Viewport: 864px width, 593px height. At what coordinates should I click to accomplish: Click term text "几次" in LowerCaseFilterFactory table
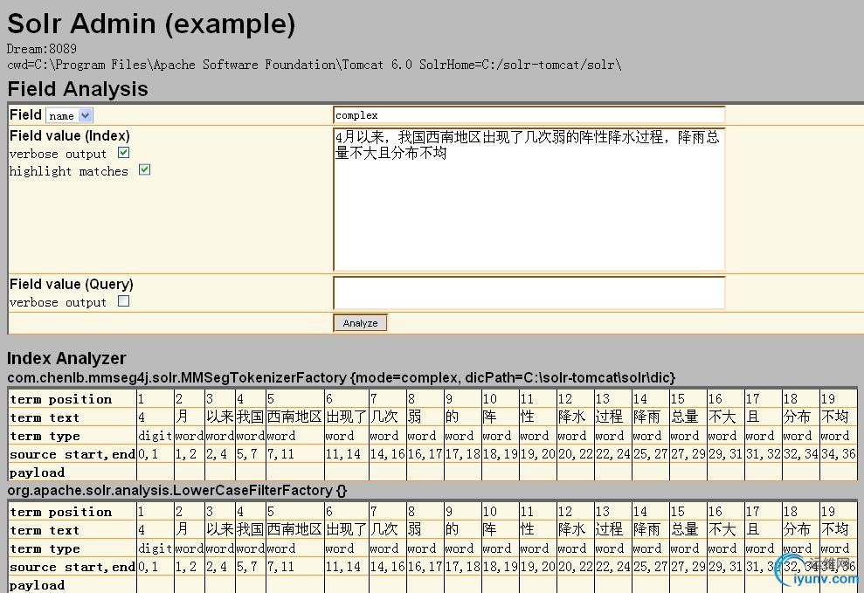(384, 529)
